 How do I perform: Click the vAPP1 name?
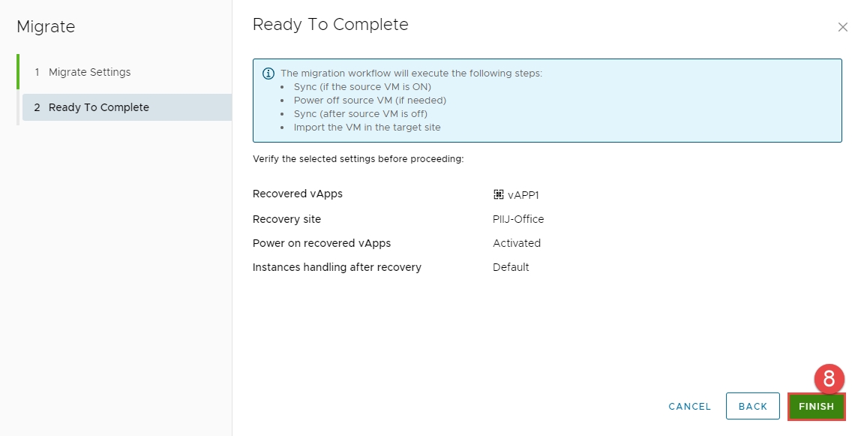click(523, 195)
